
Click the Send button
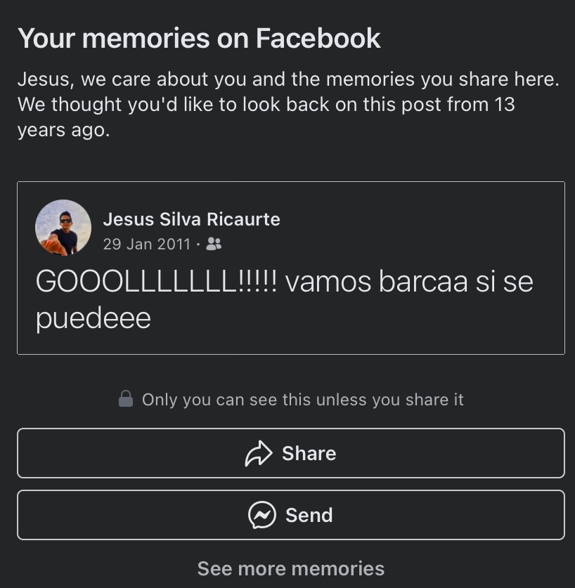coord(291,515)
